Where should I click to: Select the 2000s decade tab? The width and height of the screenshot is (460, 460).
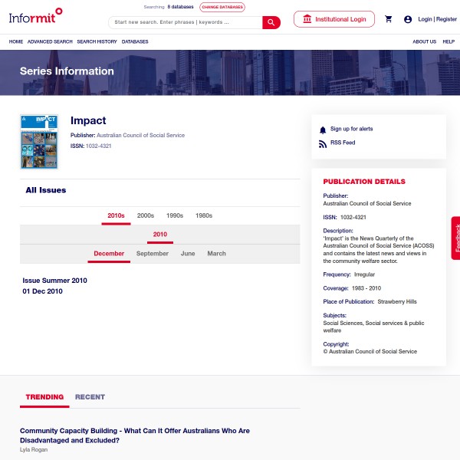[146, 215]
